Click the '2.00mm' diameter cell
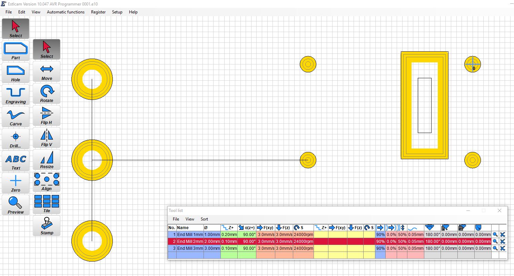The width and height of the screenshot is (514, 276). coord(212,241)
